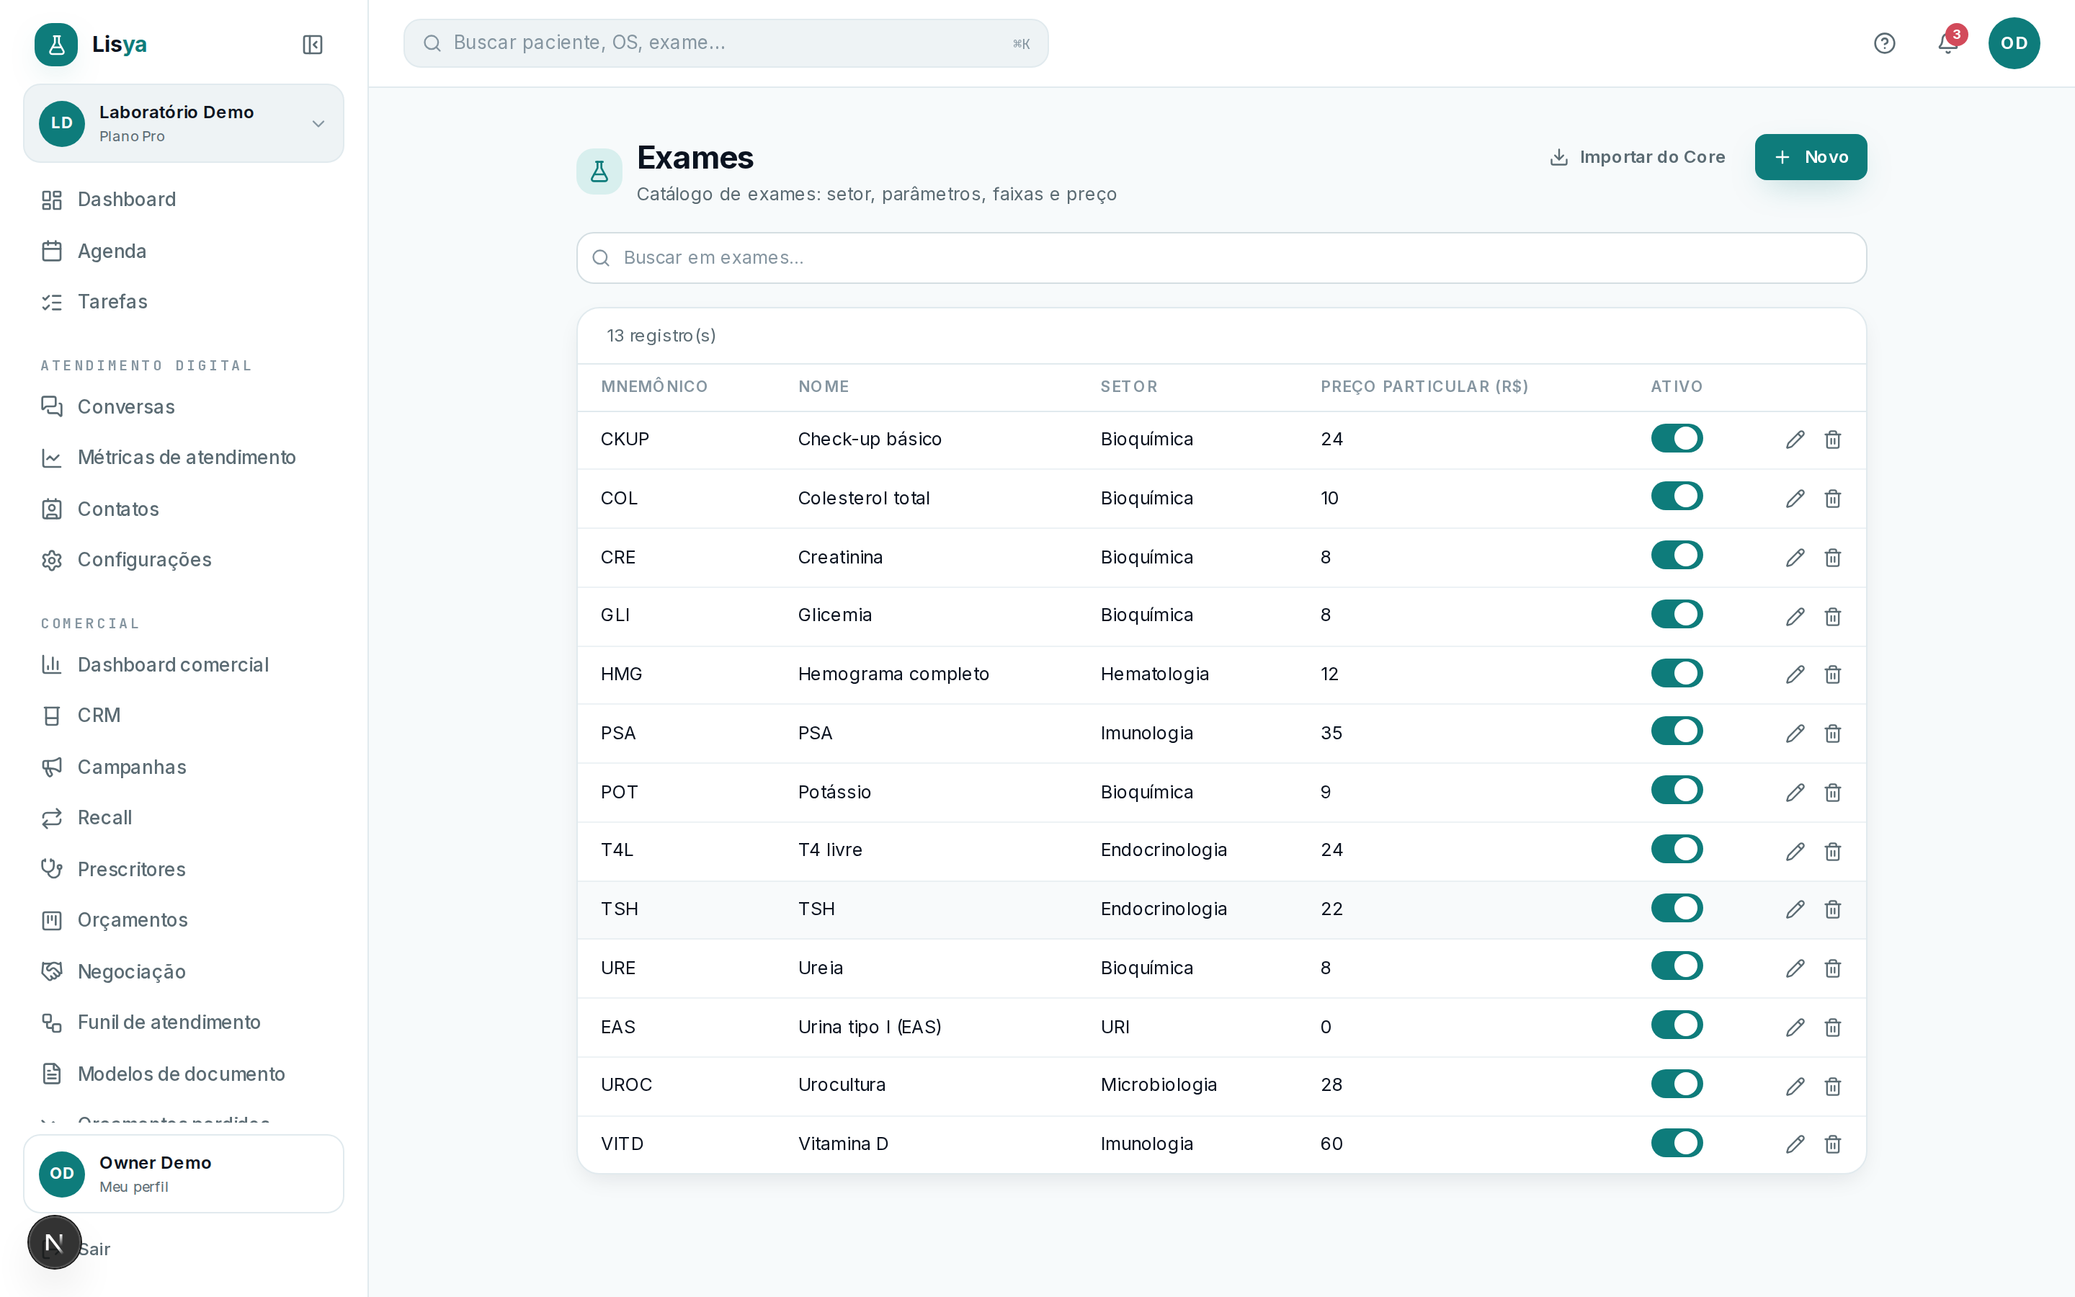Toggle active switch for Colesterol total
The image size is (2075, 1297).
pos(1677,496)
